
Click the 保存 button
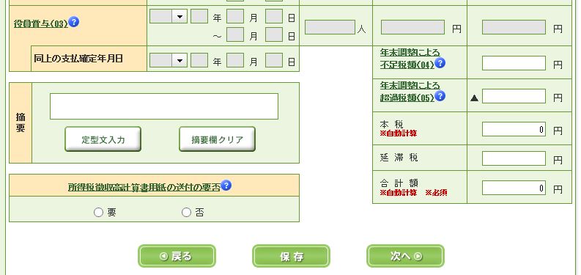(x=292, y=256)
